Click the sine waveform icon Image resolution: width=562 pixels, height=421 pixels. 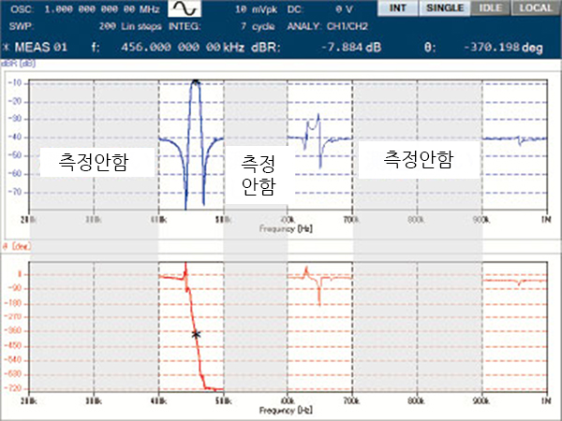(185, 9)
